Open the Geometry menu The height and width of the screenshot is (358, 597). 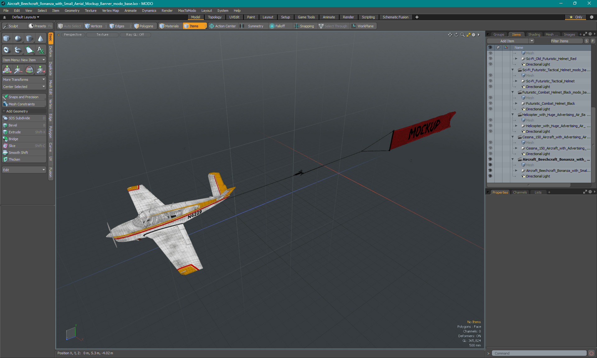[72, 10]
